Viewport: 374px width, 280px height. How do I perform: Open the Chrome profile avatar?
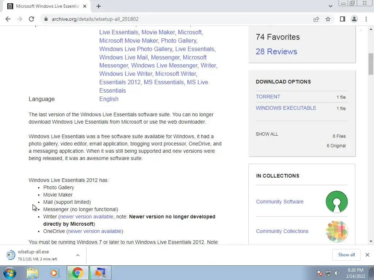pyautogui.click(x=354, y=19)
